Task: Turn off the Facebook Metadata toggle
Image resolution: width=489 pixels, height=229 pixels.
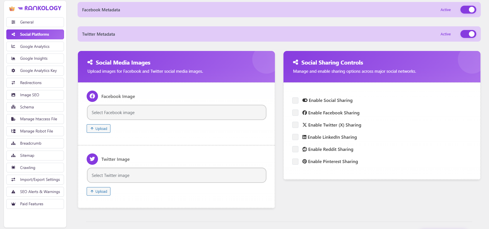Action: pos(468,10)
